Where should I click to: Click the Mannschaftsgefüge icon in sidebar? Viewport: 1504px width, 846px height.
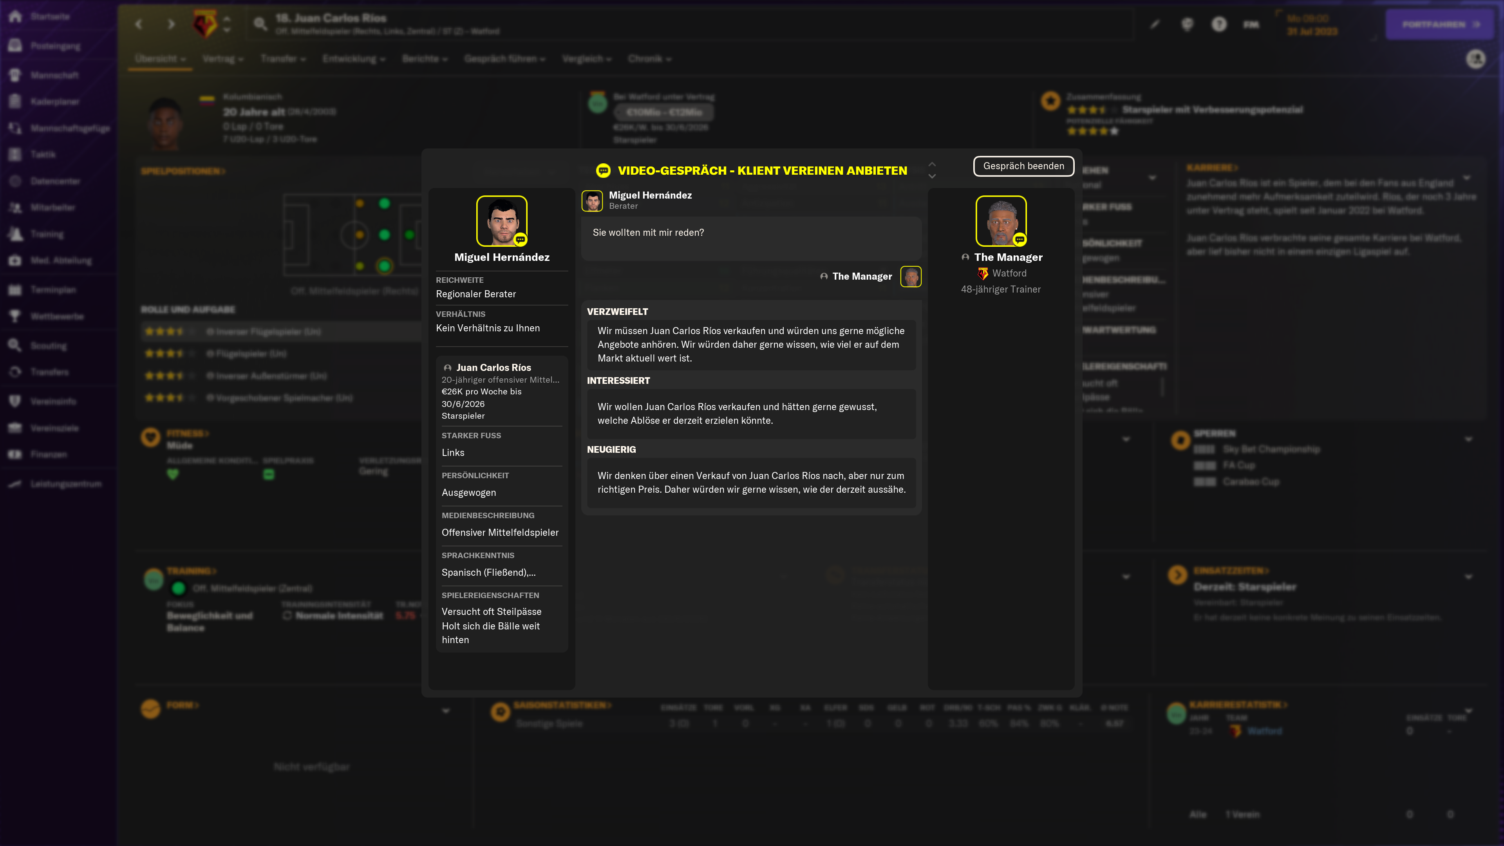pos(16,128)
